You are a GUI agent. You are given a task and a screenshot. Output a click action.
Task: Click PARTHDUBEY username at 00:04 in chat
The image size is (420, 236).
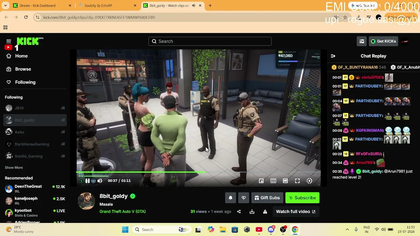369,101
